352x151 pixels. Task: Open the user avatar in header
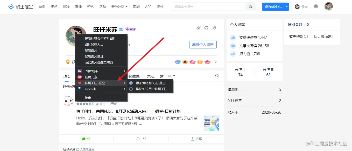[x=328, y=6]
